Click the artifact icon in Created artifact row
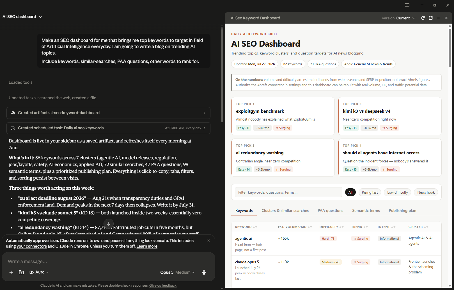This screenshot has width=454, height=290. (13, 113)
